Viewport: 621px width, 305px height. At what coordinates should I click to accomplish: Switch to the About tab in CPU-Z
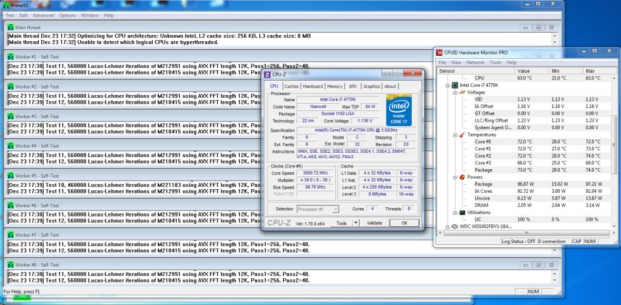point(390,86)
